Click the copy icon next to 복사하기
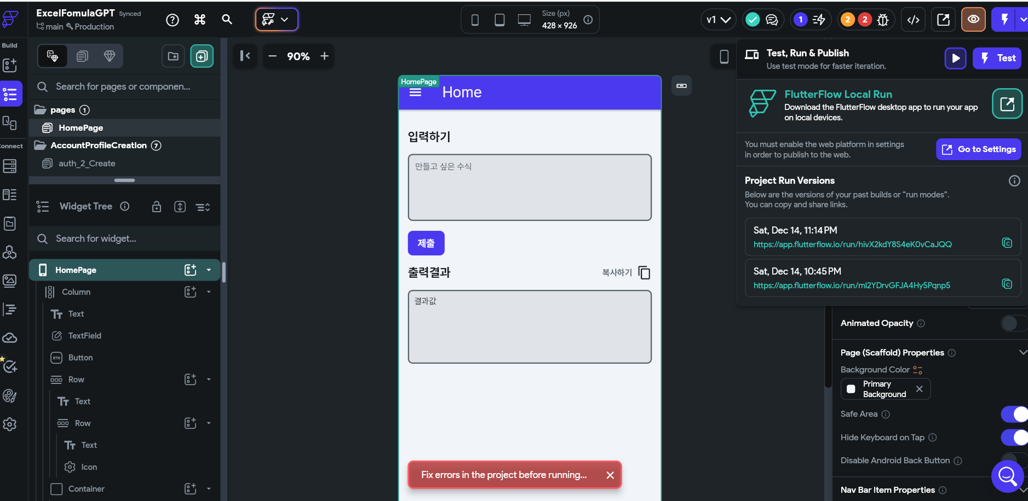Screen dimensions: 1028x501 click(x=644, y=272)
